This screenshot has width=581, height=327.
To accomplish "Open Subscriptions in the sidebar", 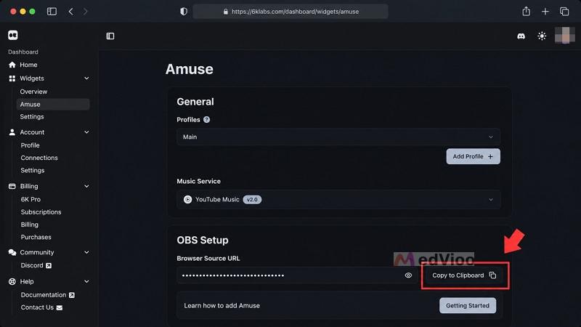I will click(41, 212).
